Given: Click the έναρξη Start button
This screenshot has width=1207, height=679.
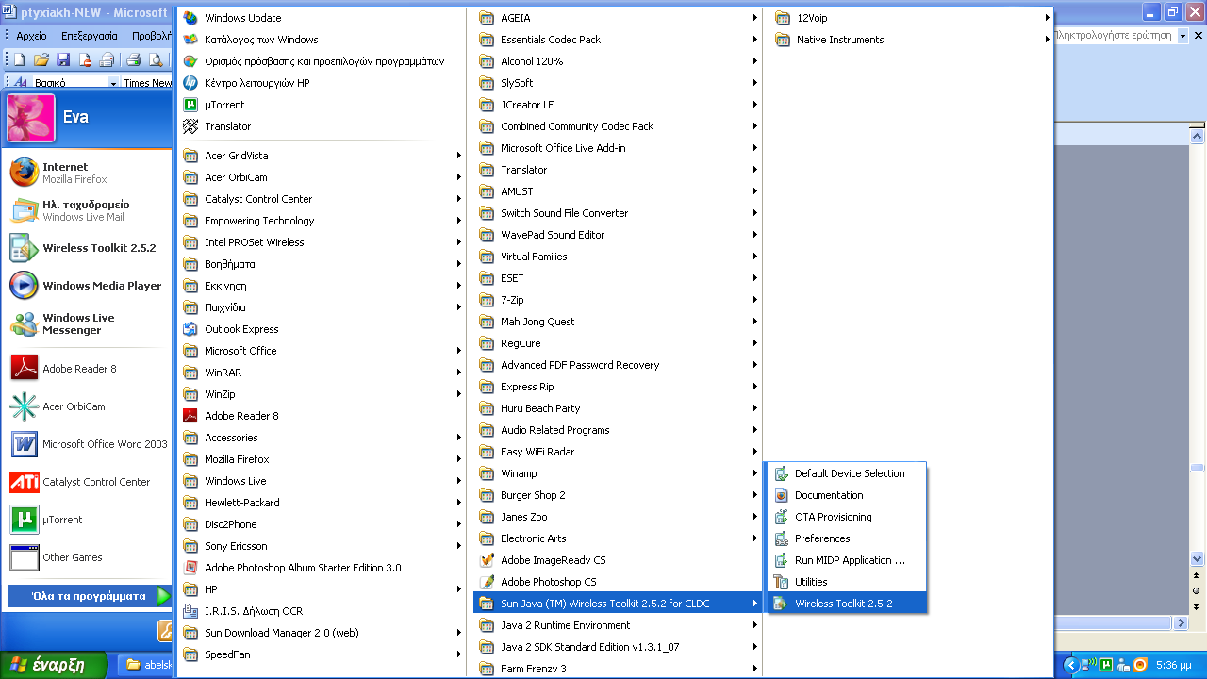Looking at the screenshot, I should click(x=55, y=665).
